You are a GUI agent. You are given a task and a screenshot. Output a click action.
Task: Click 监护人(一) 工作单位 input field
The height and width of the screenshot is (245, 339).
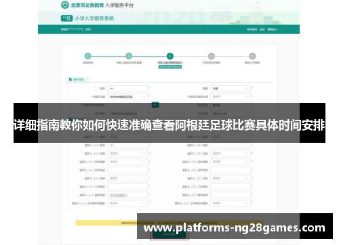click(x=127, y=187)
